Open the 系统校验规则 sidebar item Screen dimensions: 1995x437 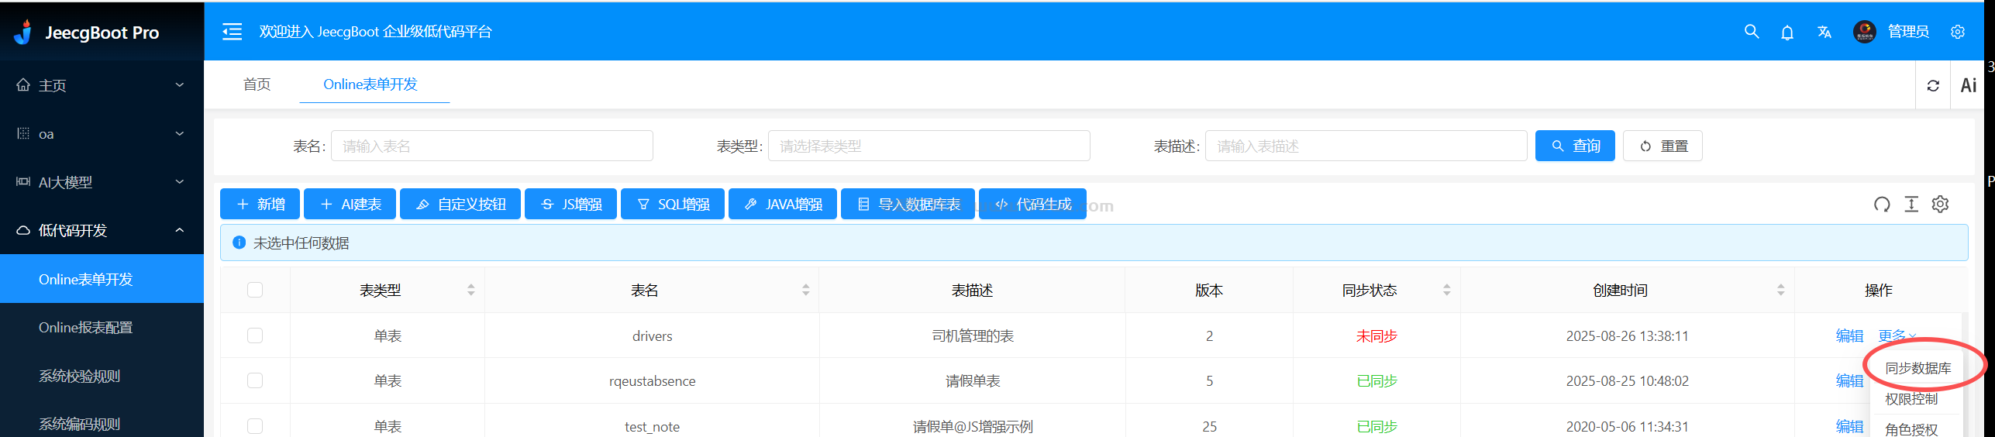tap(102, 376)
